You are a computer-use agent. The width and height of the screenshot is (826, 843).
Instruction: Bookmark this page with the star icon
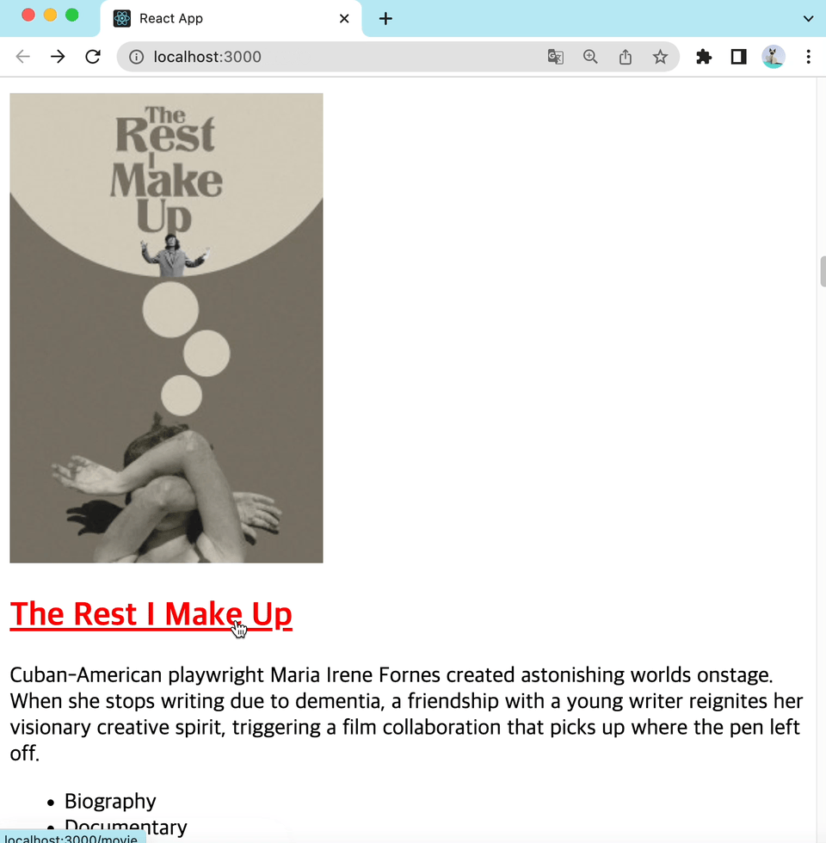(x=661, y=57)
